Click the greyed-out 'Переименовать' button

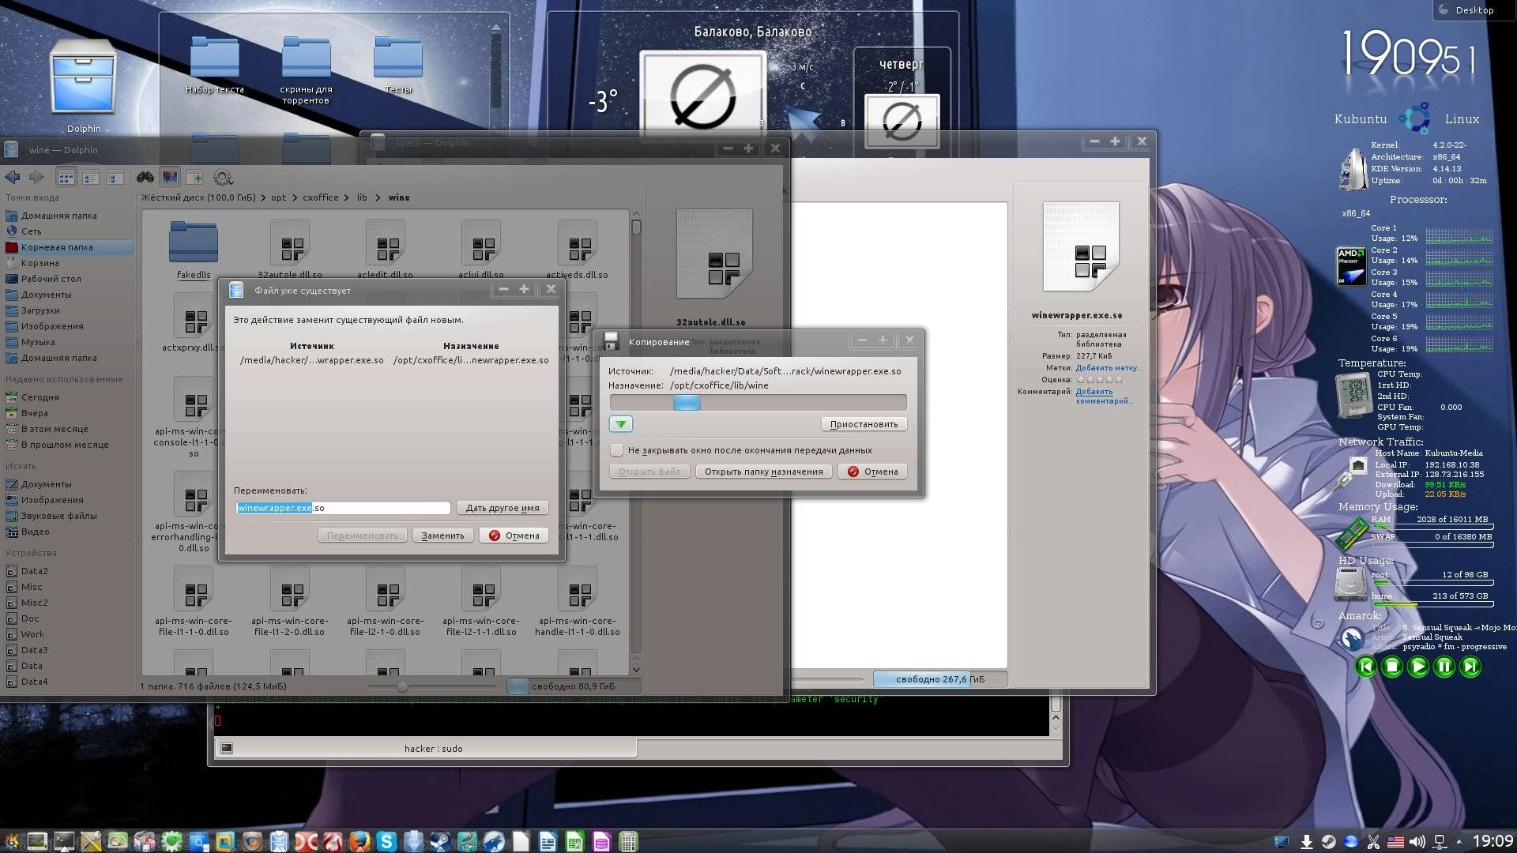click(x=362, y=535)
